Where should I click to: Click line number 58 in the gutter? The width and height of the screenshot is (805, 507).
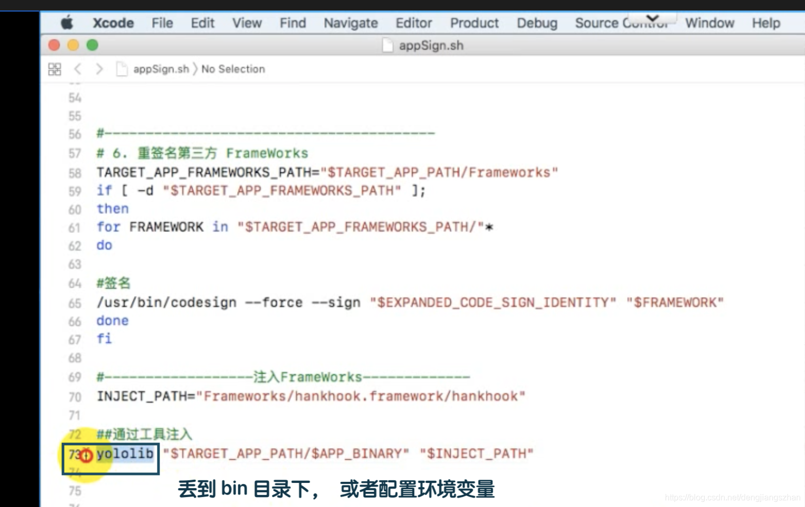point(75,173)
